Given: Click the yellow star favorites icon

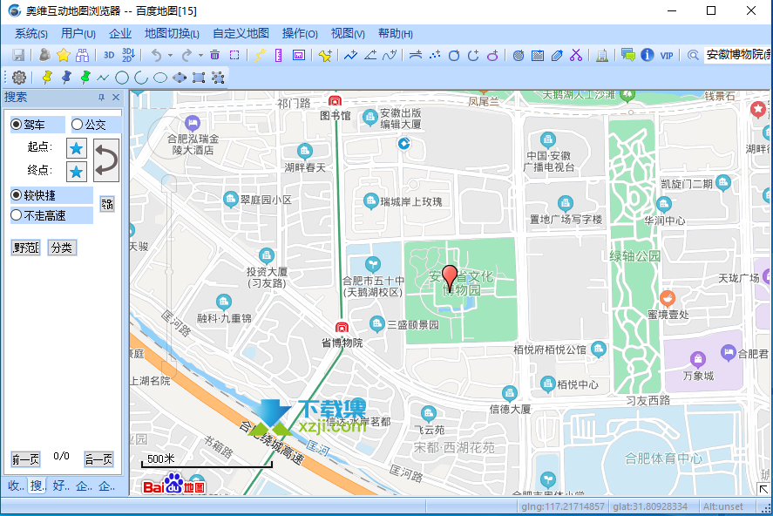Looking at the screenshot, I should tap(64, 55).
